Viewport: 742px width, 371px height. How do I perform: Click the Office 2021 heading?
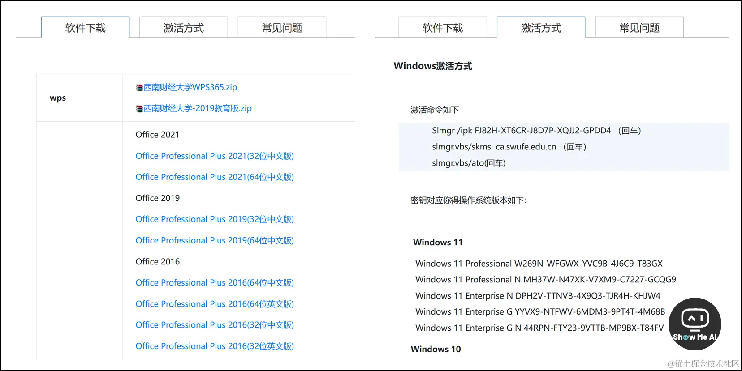tap(157, 135)
